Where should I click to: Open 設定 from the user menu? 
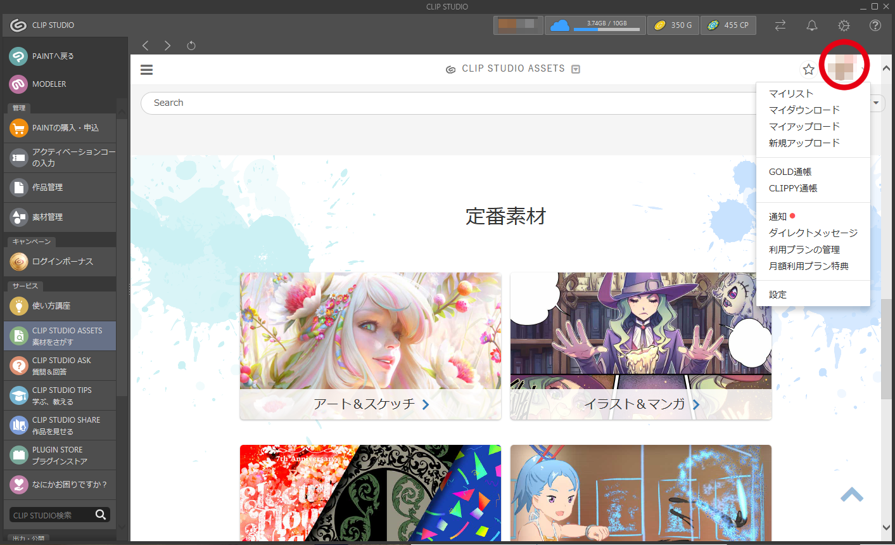[x=777, y=295]
